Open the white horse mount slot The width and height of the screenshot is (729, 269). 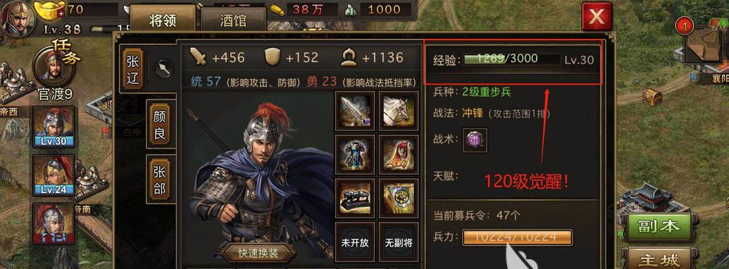click(x=398, y=110)
